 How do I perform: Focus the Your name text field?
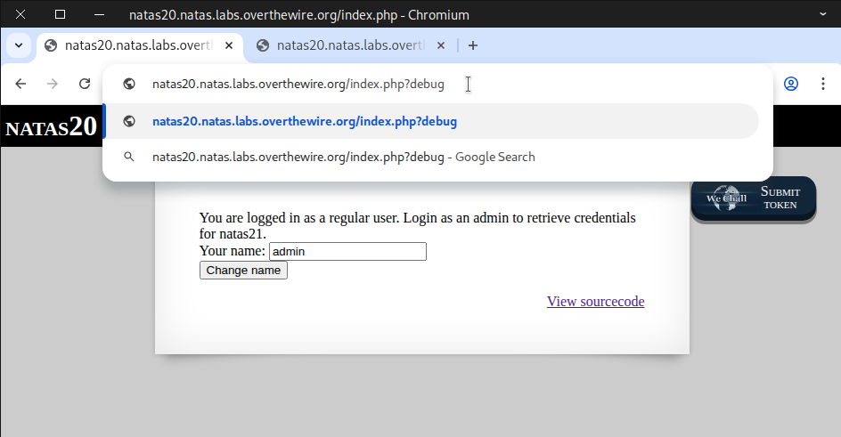tap(347, 252)
